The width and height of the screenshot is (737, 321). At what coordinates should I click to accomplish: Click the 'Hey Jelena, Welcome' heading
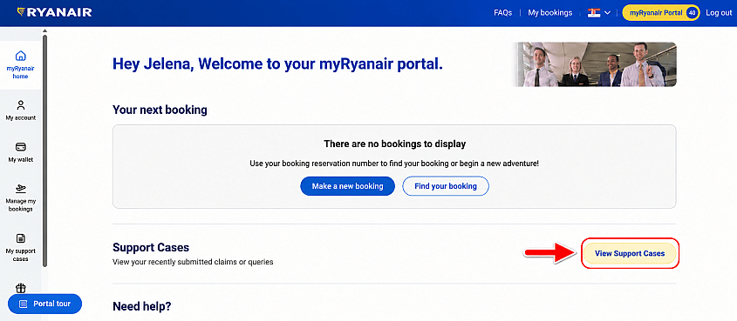pyautogui.click(x=277, y=64)
